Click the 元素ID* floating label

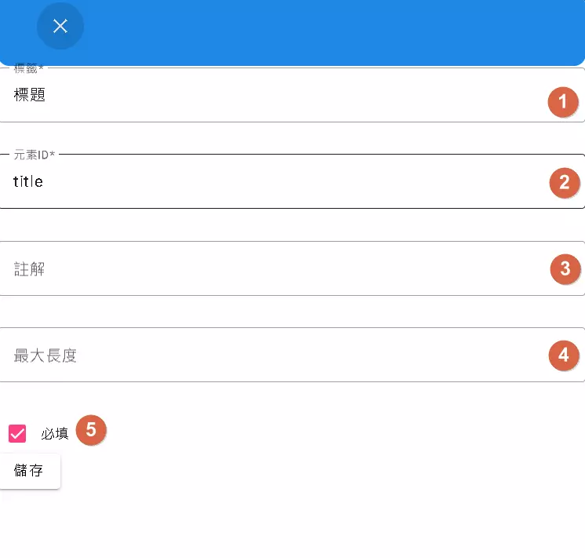[35, 155]
